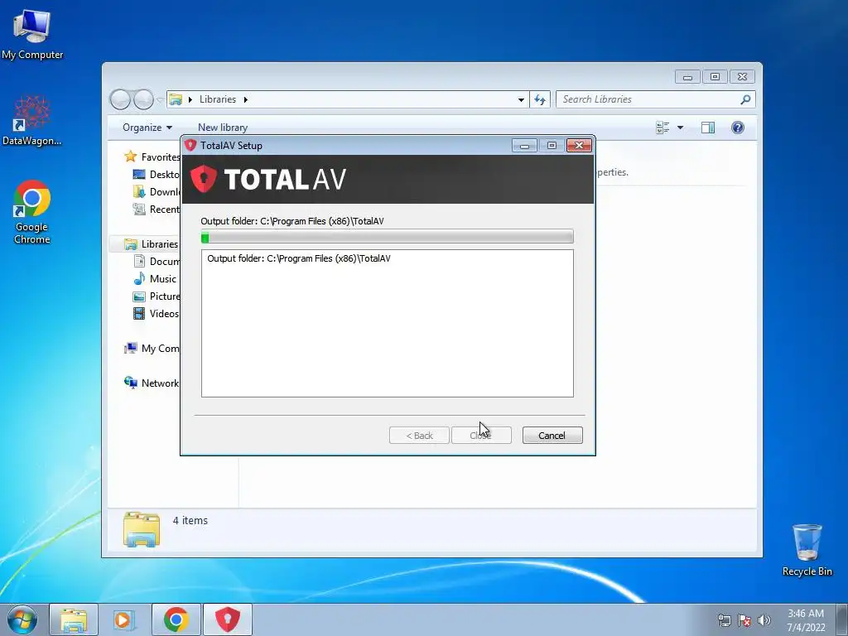Click Show desktop at the taskbar's right end
Screen dimensions: 848x636
tap(842, 619)
